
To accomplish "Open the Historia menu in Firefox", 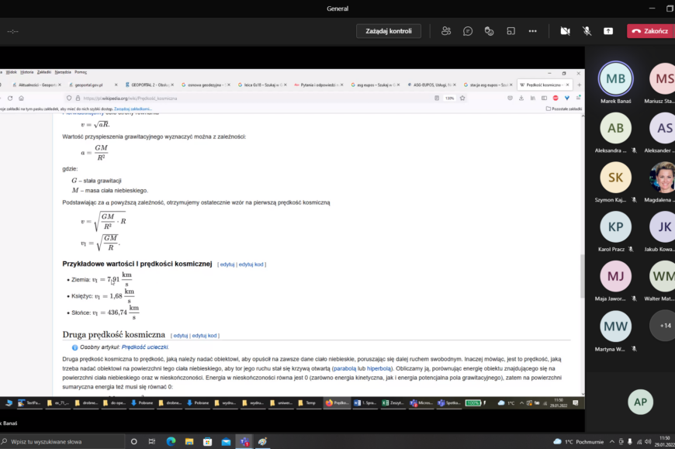I will (x=26, y=72).
